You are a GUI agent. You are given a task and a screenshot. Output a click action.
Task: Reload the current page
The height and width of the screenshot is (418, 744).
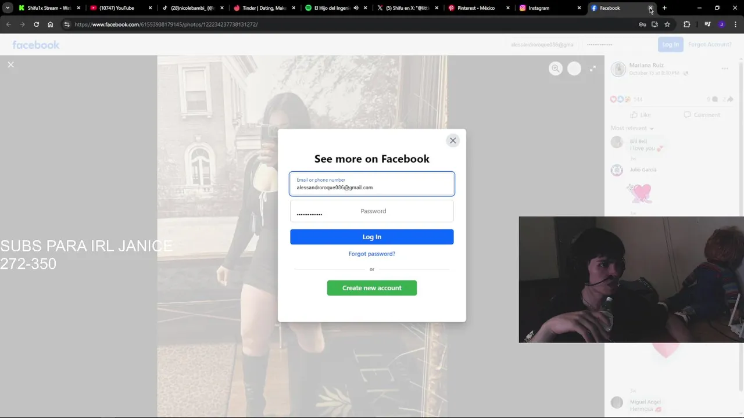coord(36,24)
